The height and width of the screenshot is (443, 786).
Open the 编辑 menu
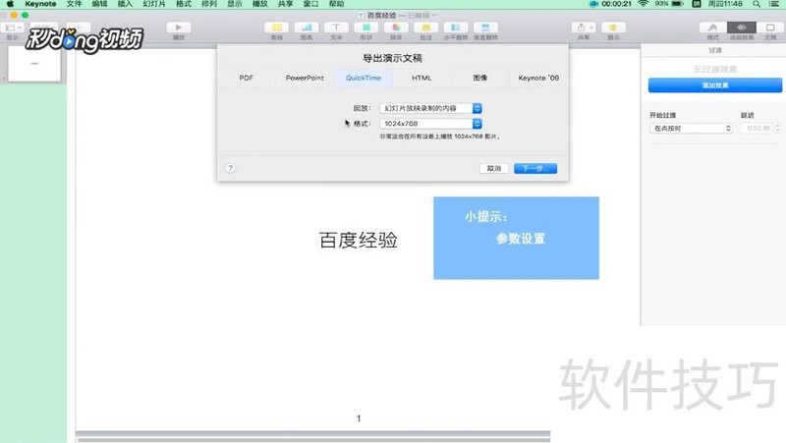pyautogui.click(x=99, y=4)
